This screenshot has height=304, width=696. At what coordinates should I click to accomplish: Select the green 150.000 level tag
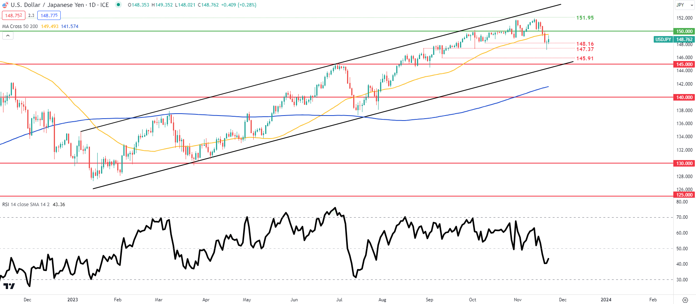684,31
